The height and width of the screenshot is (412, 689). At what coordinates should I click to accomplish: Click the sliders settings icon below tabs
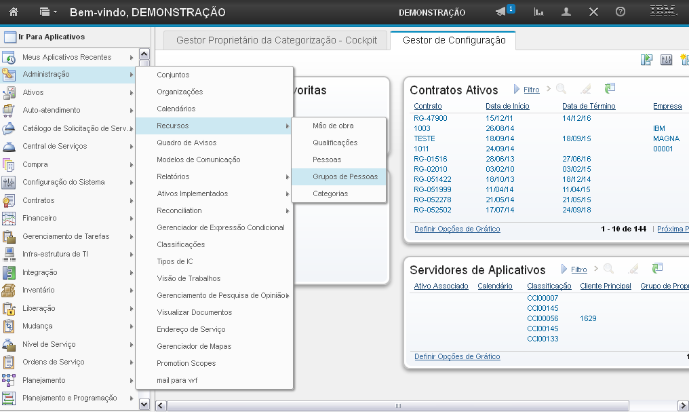point(666,60)
